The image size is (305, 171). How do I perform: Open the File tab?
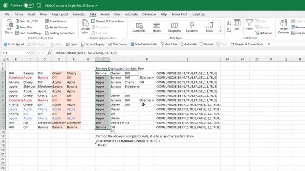(x=7, y=14)
